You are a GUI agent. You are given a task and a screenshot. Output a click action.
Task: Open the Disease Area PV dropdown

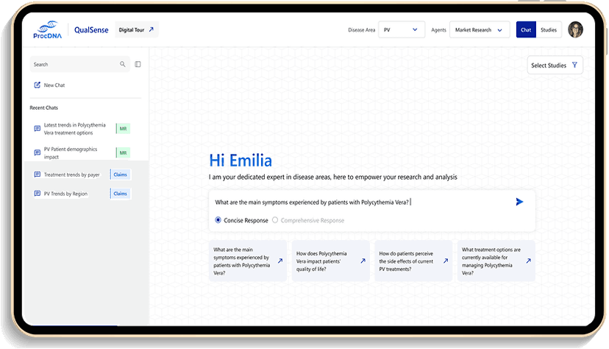click(x=402, y=29)
